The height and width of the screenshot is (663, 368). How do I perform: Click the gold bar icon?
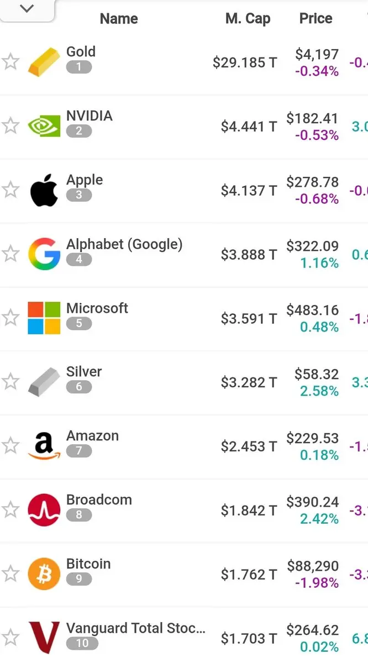point(44,62)
